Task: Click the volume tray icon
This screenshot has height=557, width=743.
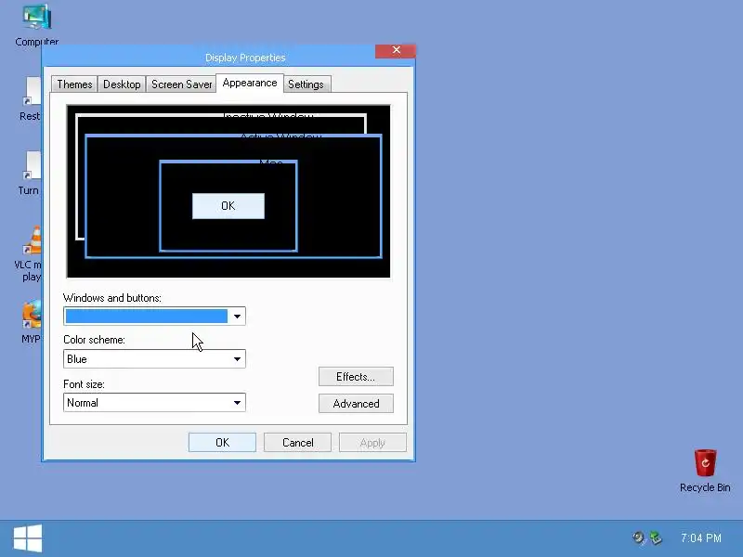Action: [639, 538]
